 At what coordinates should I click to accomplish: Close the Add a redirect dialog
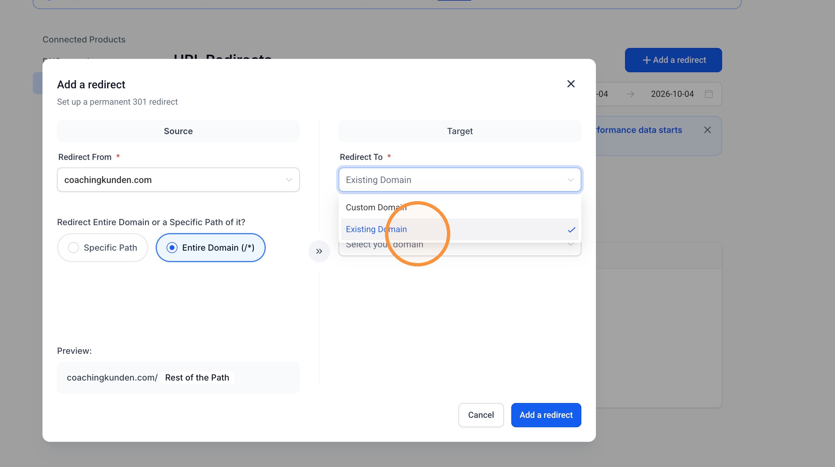(571, 84)
